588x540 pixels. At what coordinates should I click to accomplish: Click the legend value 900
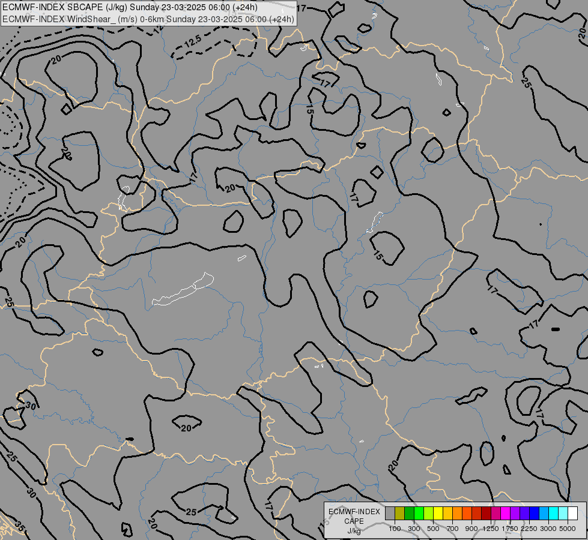point(471,529)
